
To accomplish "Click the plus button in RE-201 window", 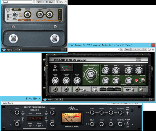I will (x=122, y=49).
